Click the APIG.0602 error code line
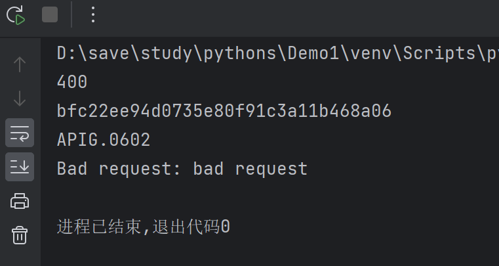The width and height of the screenshot is (499, 266). [x=104, y=140]
